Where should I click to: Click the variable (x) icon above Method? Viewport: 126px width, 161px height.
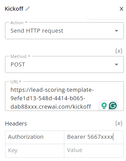click(119, 51)
